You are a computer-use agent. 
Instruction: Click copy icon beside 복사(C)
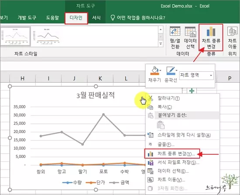[x=150, y=107]
